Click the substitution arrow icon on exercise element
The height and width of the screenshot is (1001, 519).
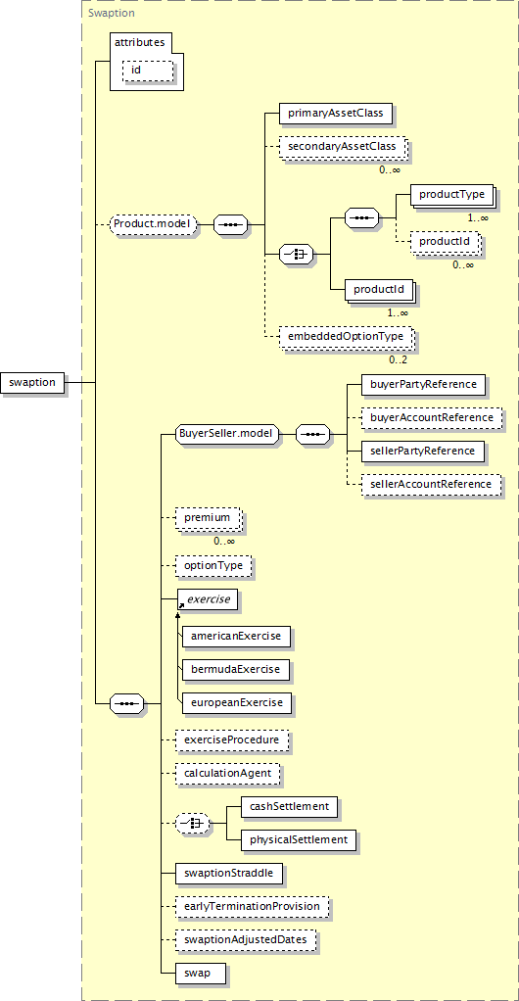(180, 604)
